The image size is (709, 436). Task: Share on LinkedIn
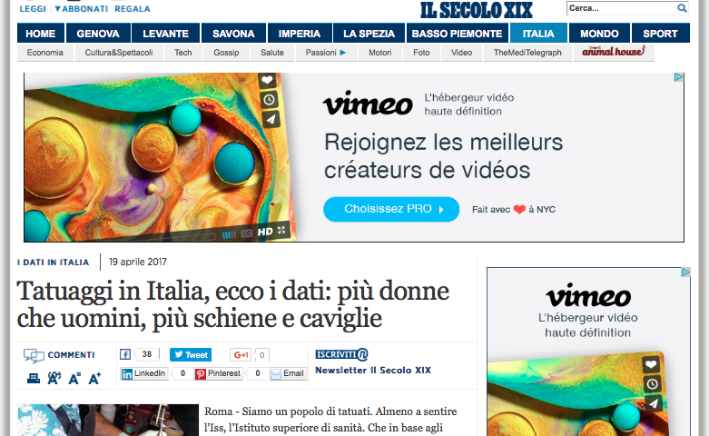(x=144, y=373)
